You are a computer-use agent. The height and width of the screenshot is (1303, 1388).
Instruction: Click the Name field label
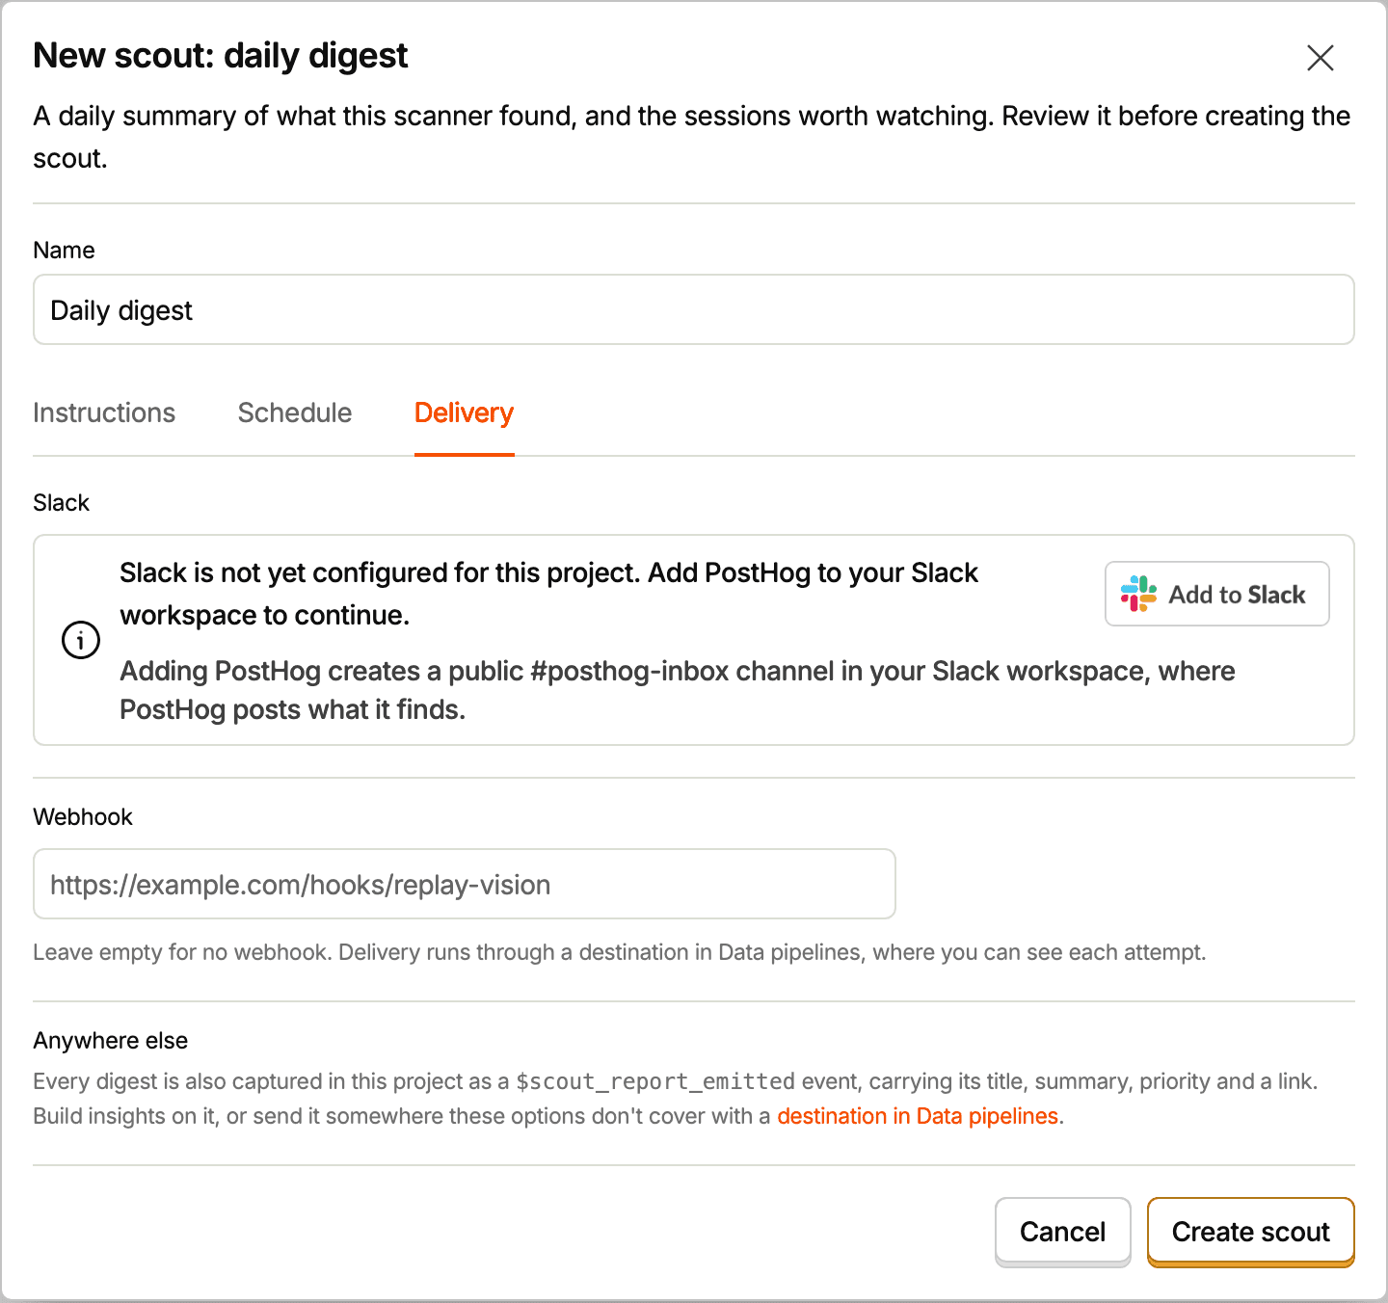coord(64,250)
